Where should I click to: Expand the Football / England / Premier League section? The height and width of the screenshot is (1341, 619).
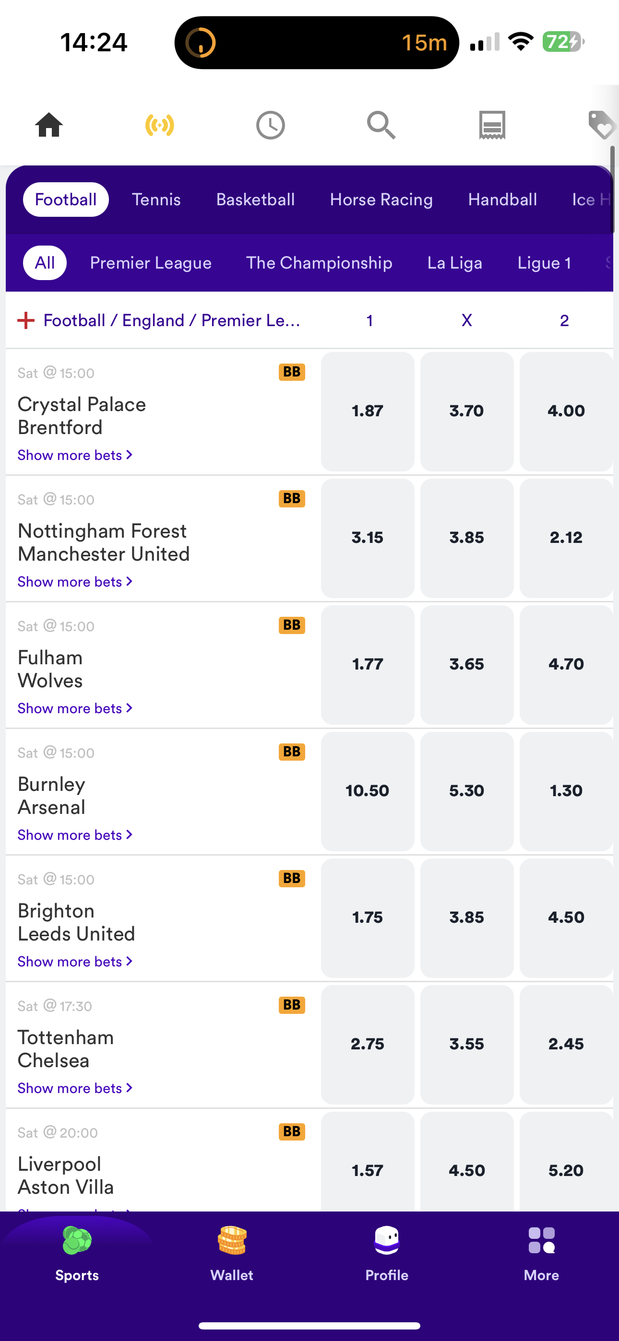26,321
